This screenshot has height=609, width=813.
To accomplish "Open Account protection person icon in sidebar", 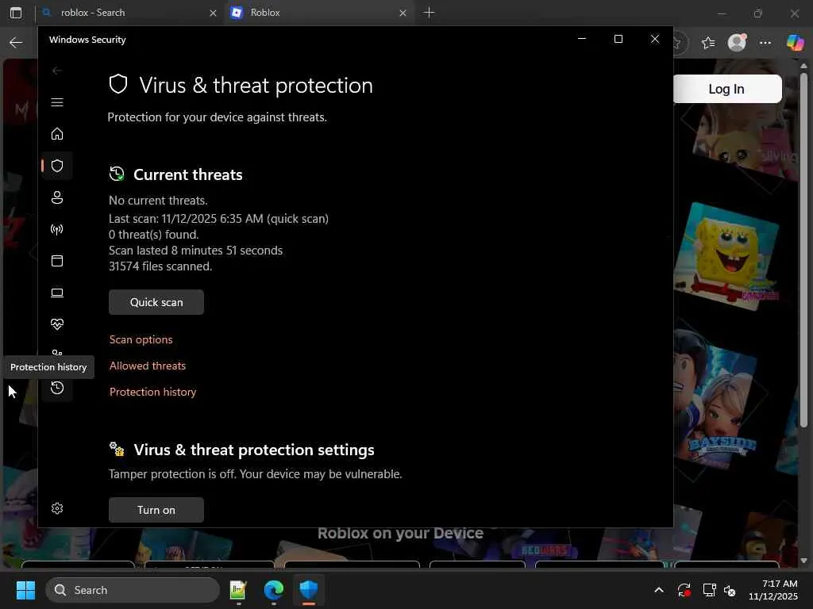I will (57, 197).
